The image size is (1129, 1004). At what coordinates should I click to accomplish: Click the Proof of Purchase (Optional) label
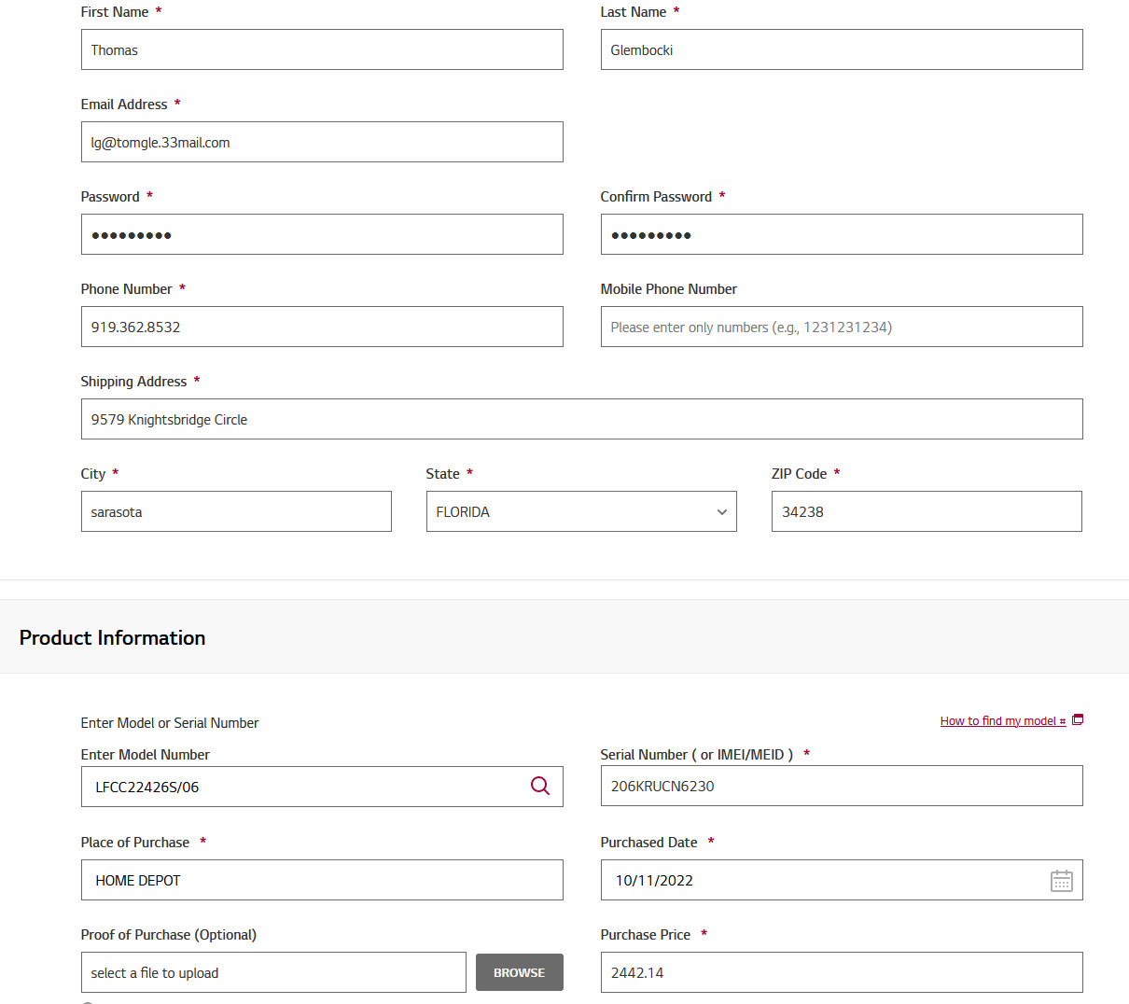click(169, 935)
